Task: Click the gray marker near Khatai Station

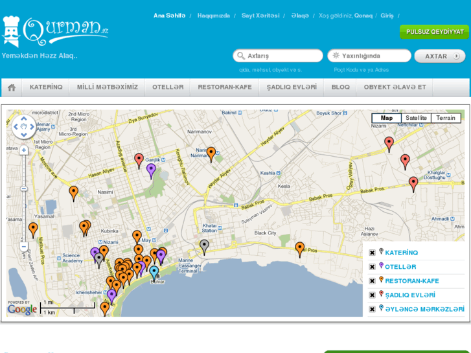Action: 204,247
